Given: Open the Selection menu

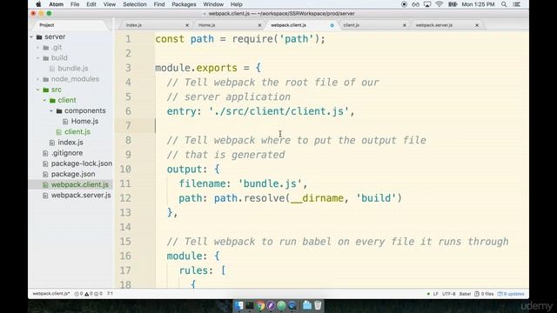Looking at the screenshot, I should [135, 4].
